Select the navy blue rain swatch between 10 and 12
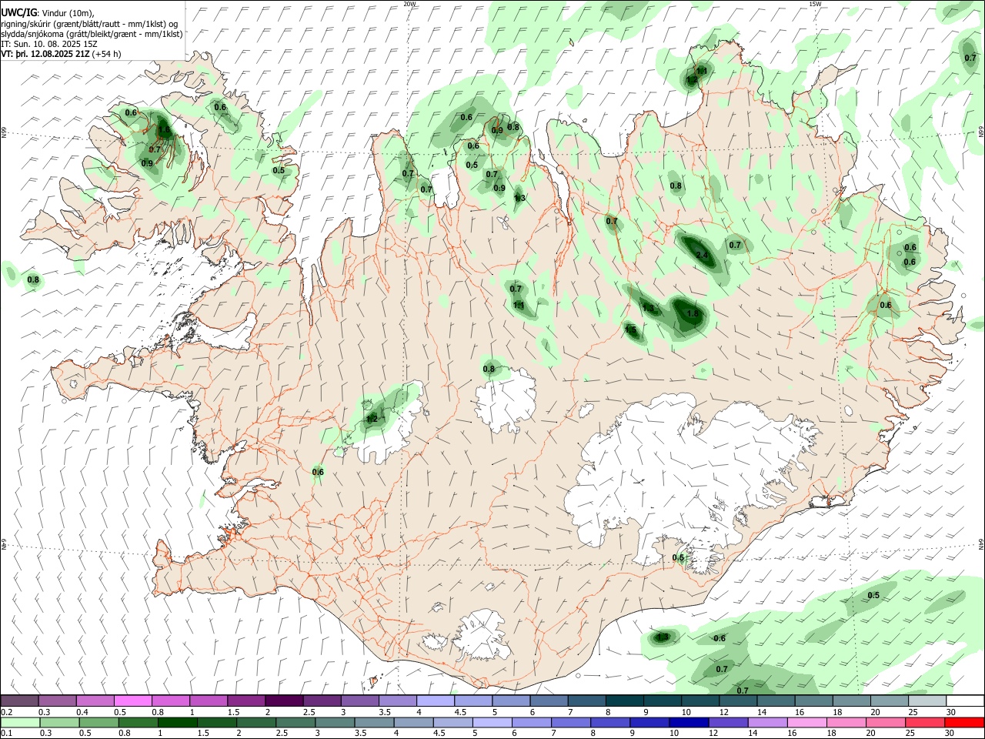 tap(690, 722)
